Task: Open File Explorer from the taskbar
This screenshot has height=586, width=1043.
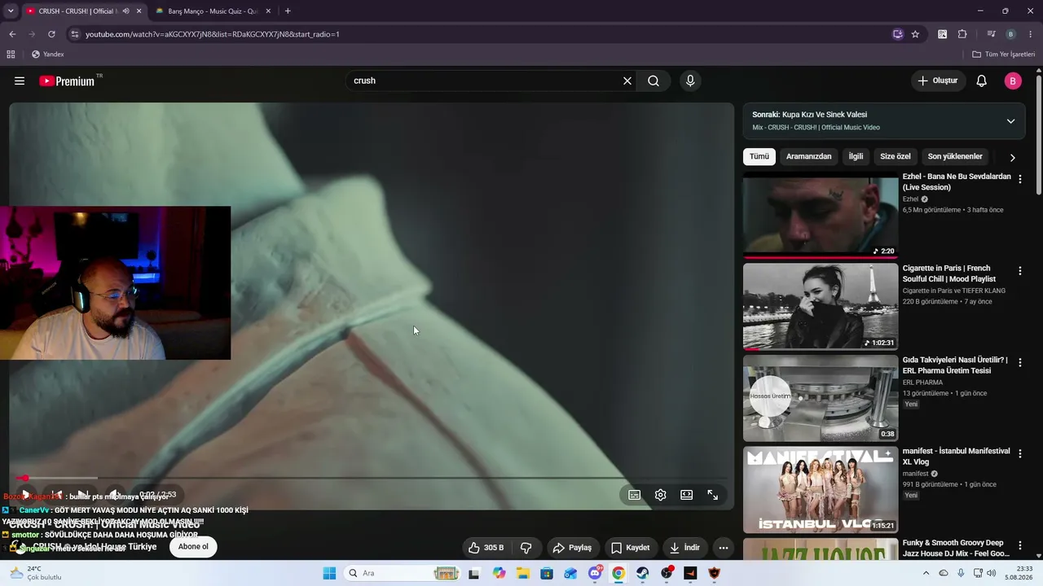Action: click(522, 573)
